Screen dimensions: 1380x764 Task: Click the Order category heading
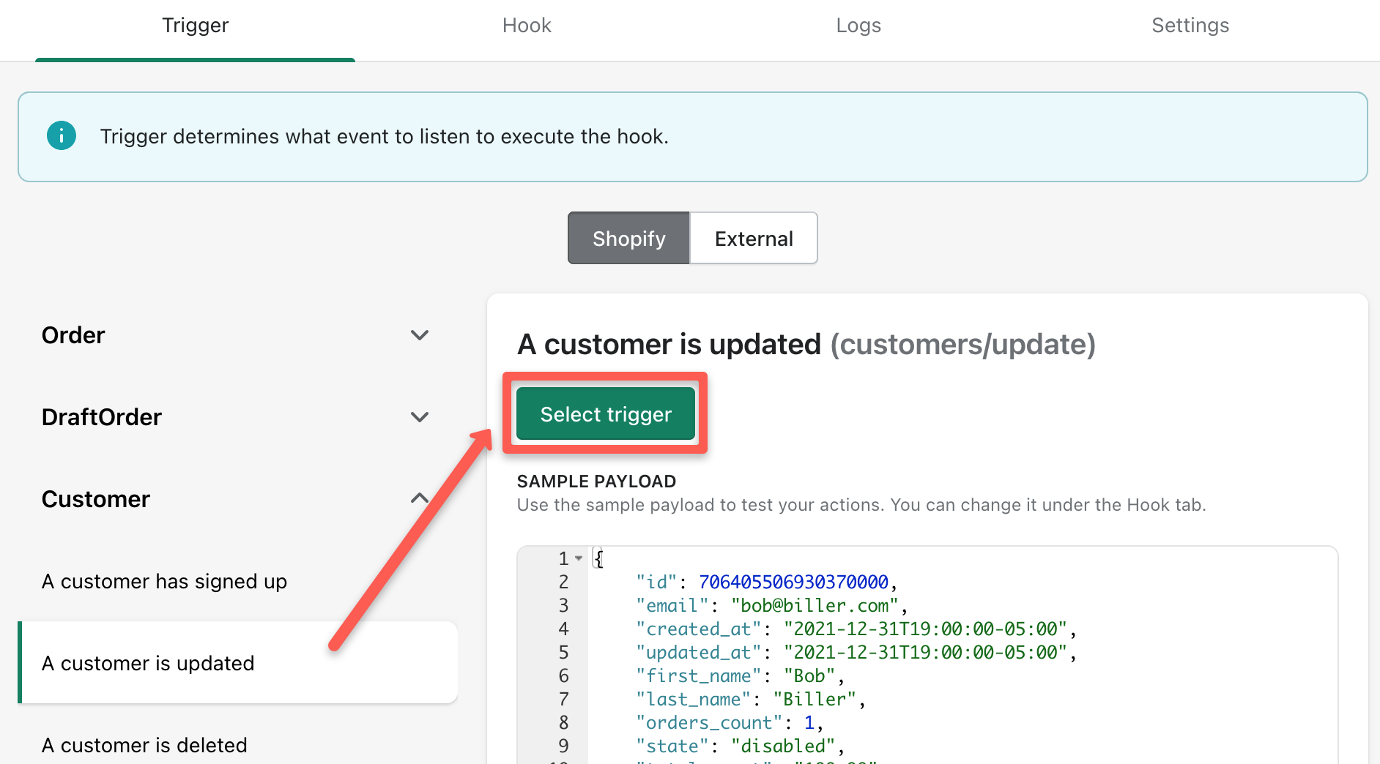click(x=73, y=335)
